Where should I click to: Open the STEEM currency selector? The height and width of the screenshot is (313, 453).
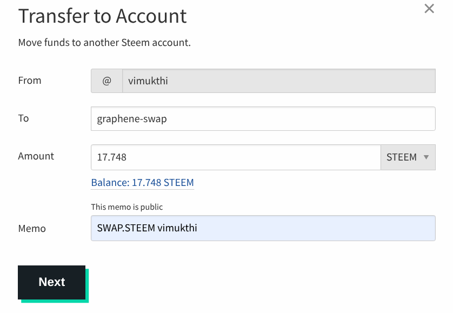pyautogui.click(x=408, y=157)
